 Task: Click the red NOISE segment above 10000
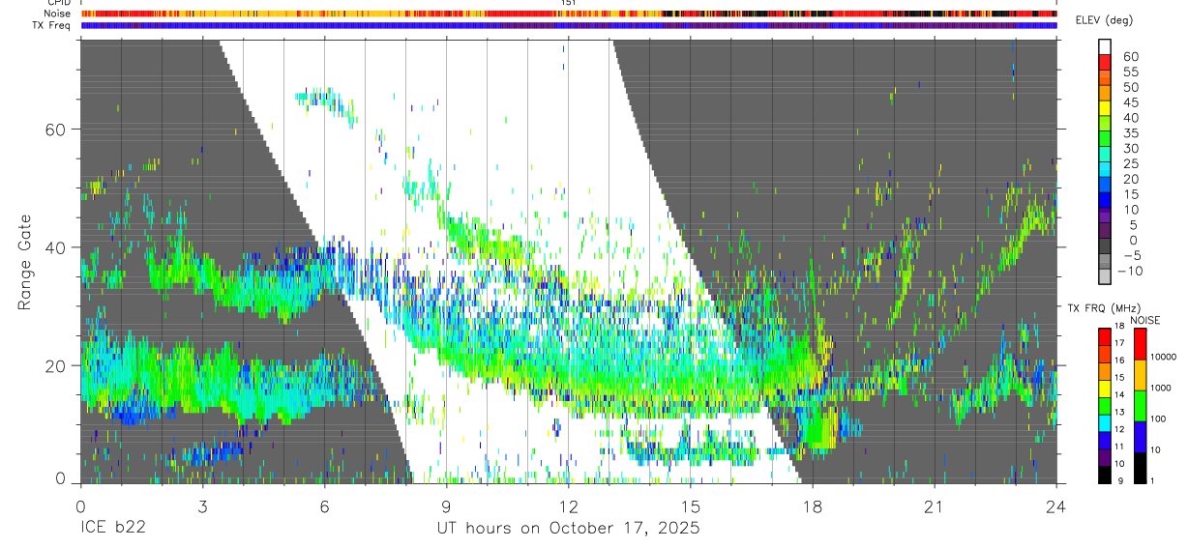click(x=1140, y=344)
